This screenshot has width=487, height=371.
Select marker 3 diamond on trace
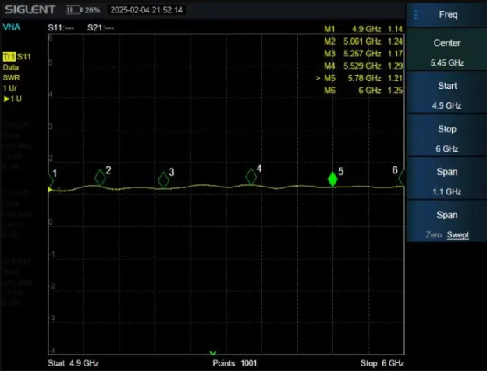(163, 180)
